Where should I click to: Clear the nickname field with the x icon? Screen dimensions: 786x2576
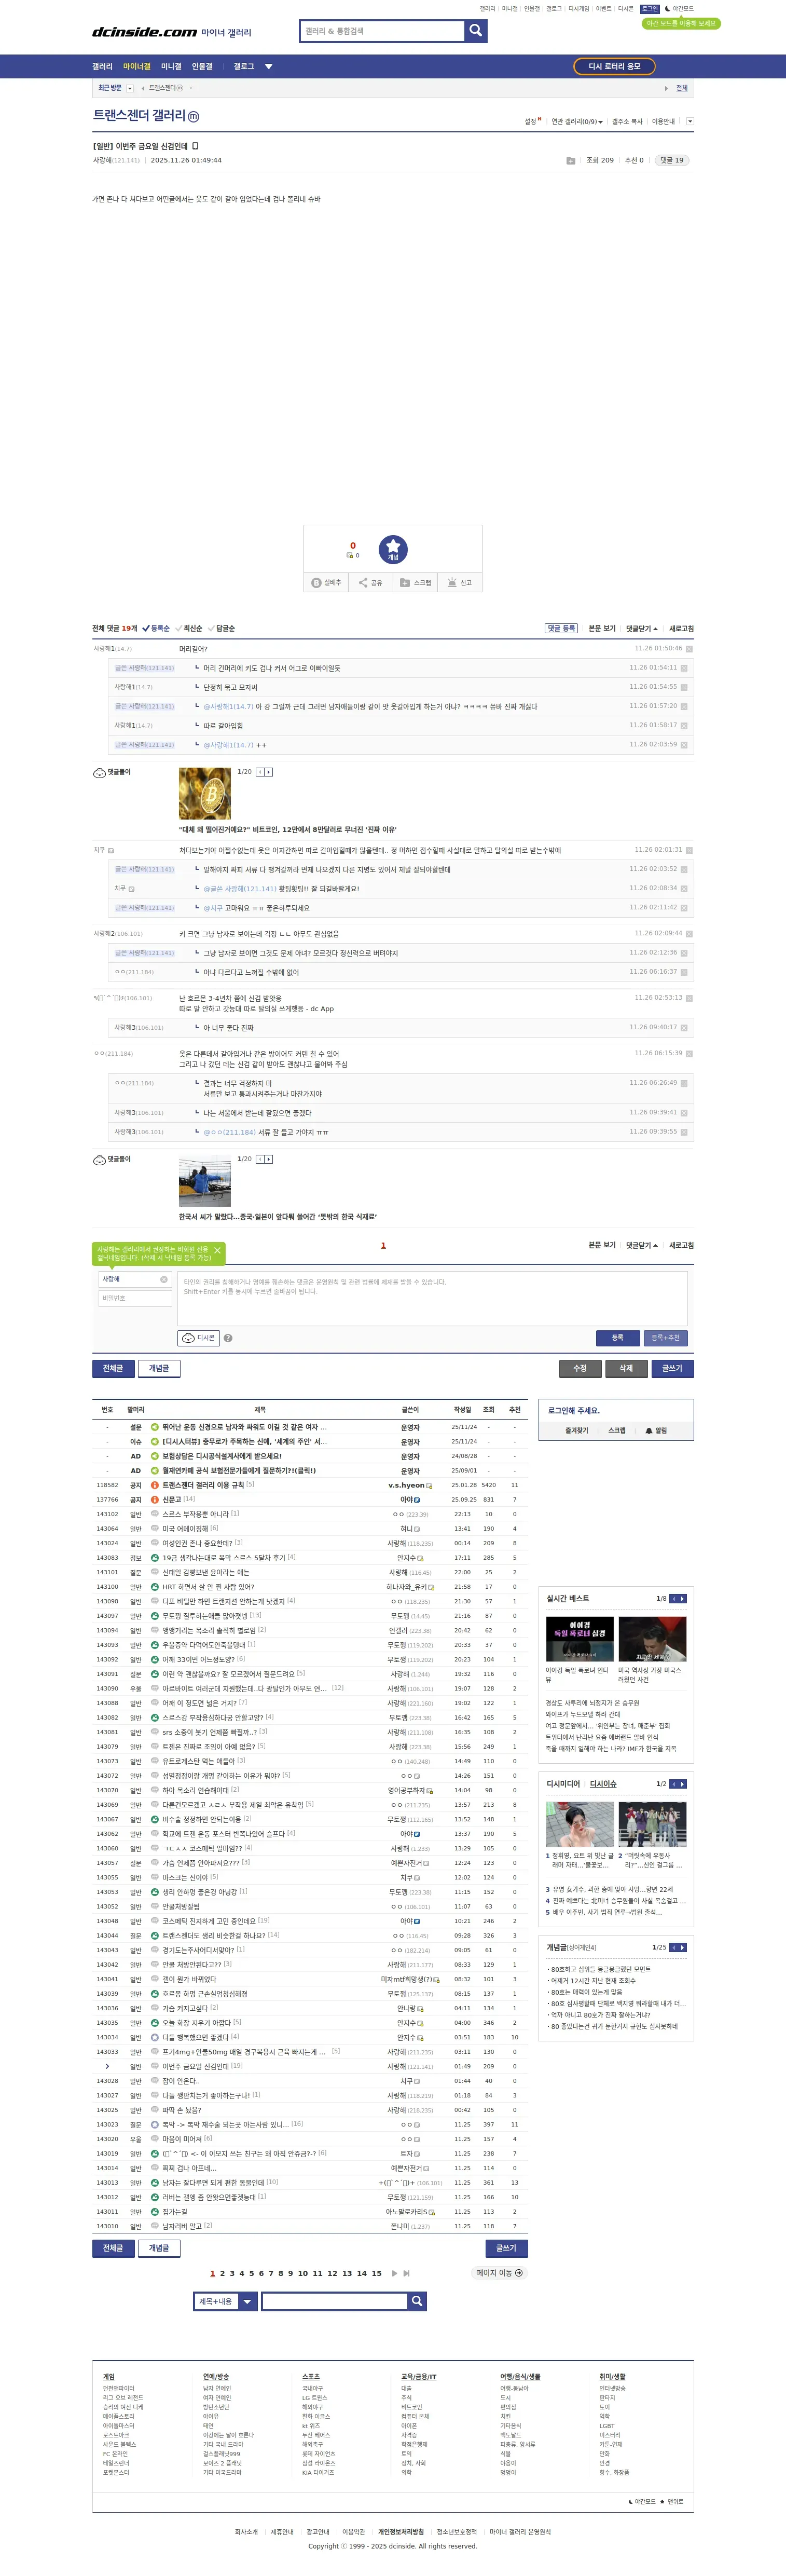coord(164,1279)
